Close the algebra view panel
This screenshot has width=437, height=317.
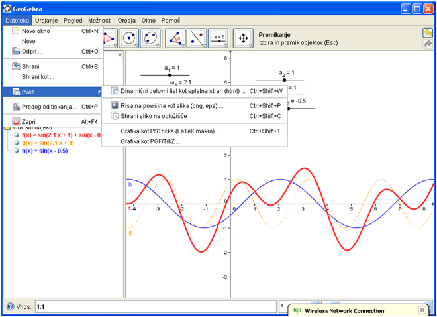click(x=120, y=54)
